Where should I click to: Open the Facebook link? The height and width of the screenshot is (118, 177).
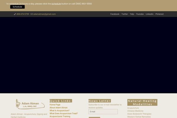[115, 14]
